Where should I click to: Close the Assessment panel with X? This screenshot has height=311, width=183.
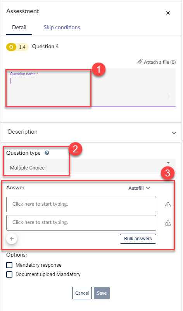pos(168,13)
